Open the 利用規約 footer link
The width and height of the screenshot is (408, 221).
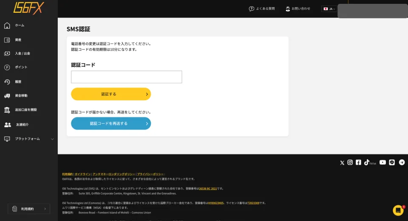pos(68,174)
